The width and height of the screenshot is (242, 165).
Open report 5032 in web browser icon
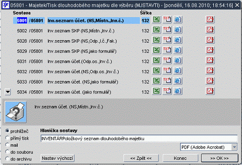[178, 71]
